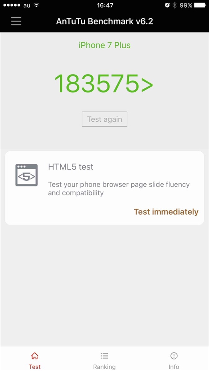Tap the Ranking list icon
The height and width of the screenshot is (371, 209).
pyautogui.click(x=104, y=356)
